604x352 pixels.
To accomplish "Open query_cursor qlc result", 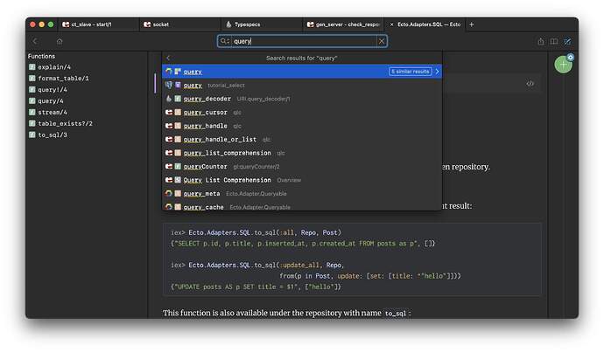I will click(x=302, y=112).
